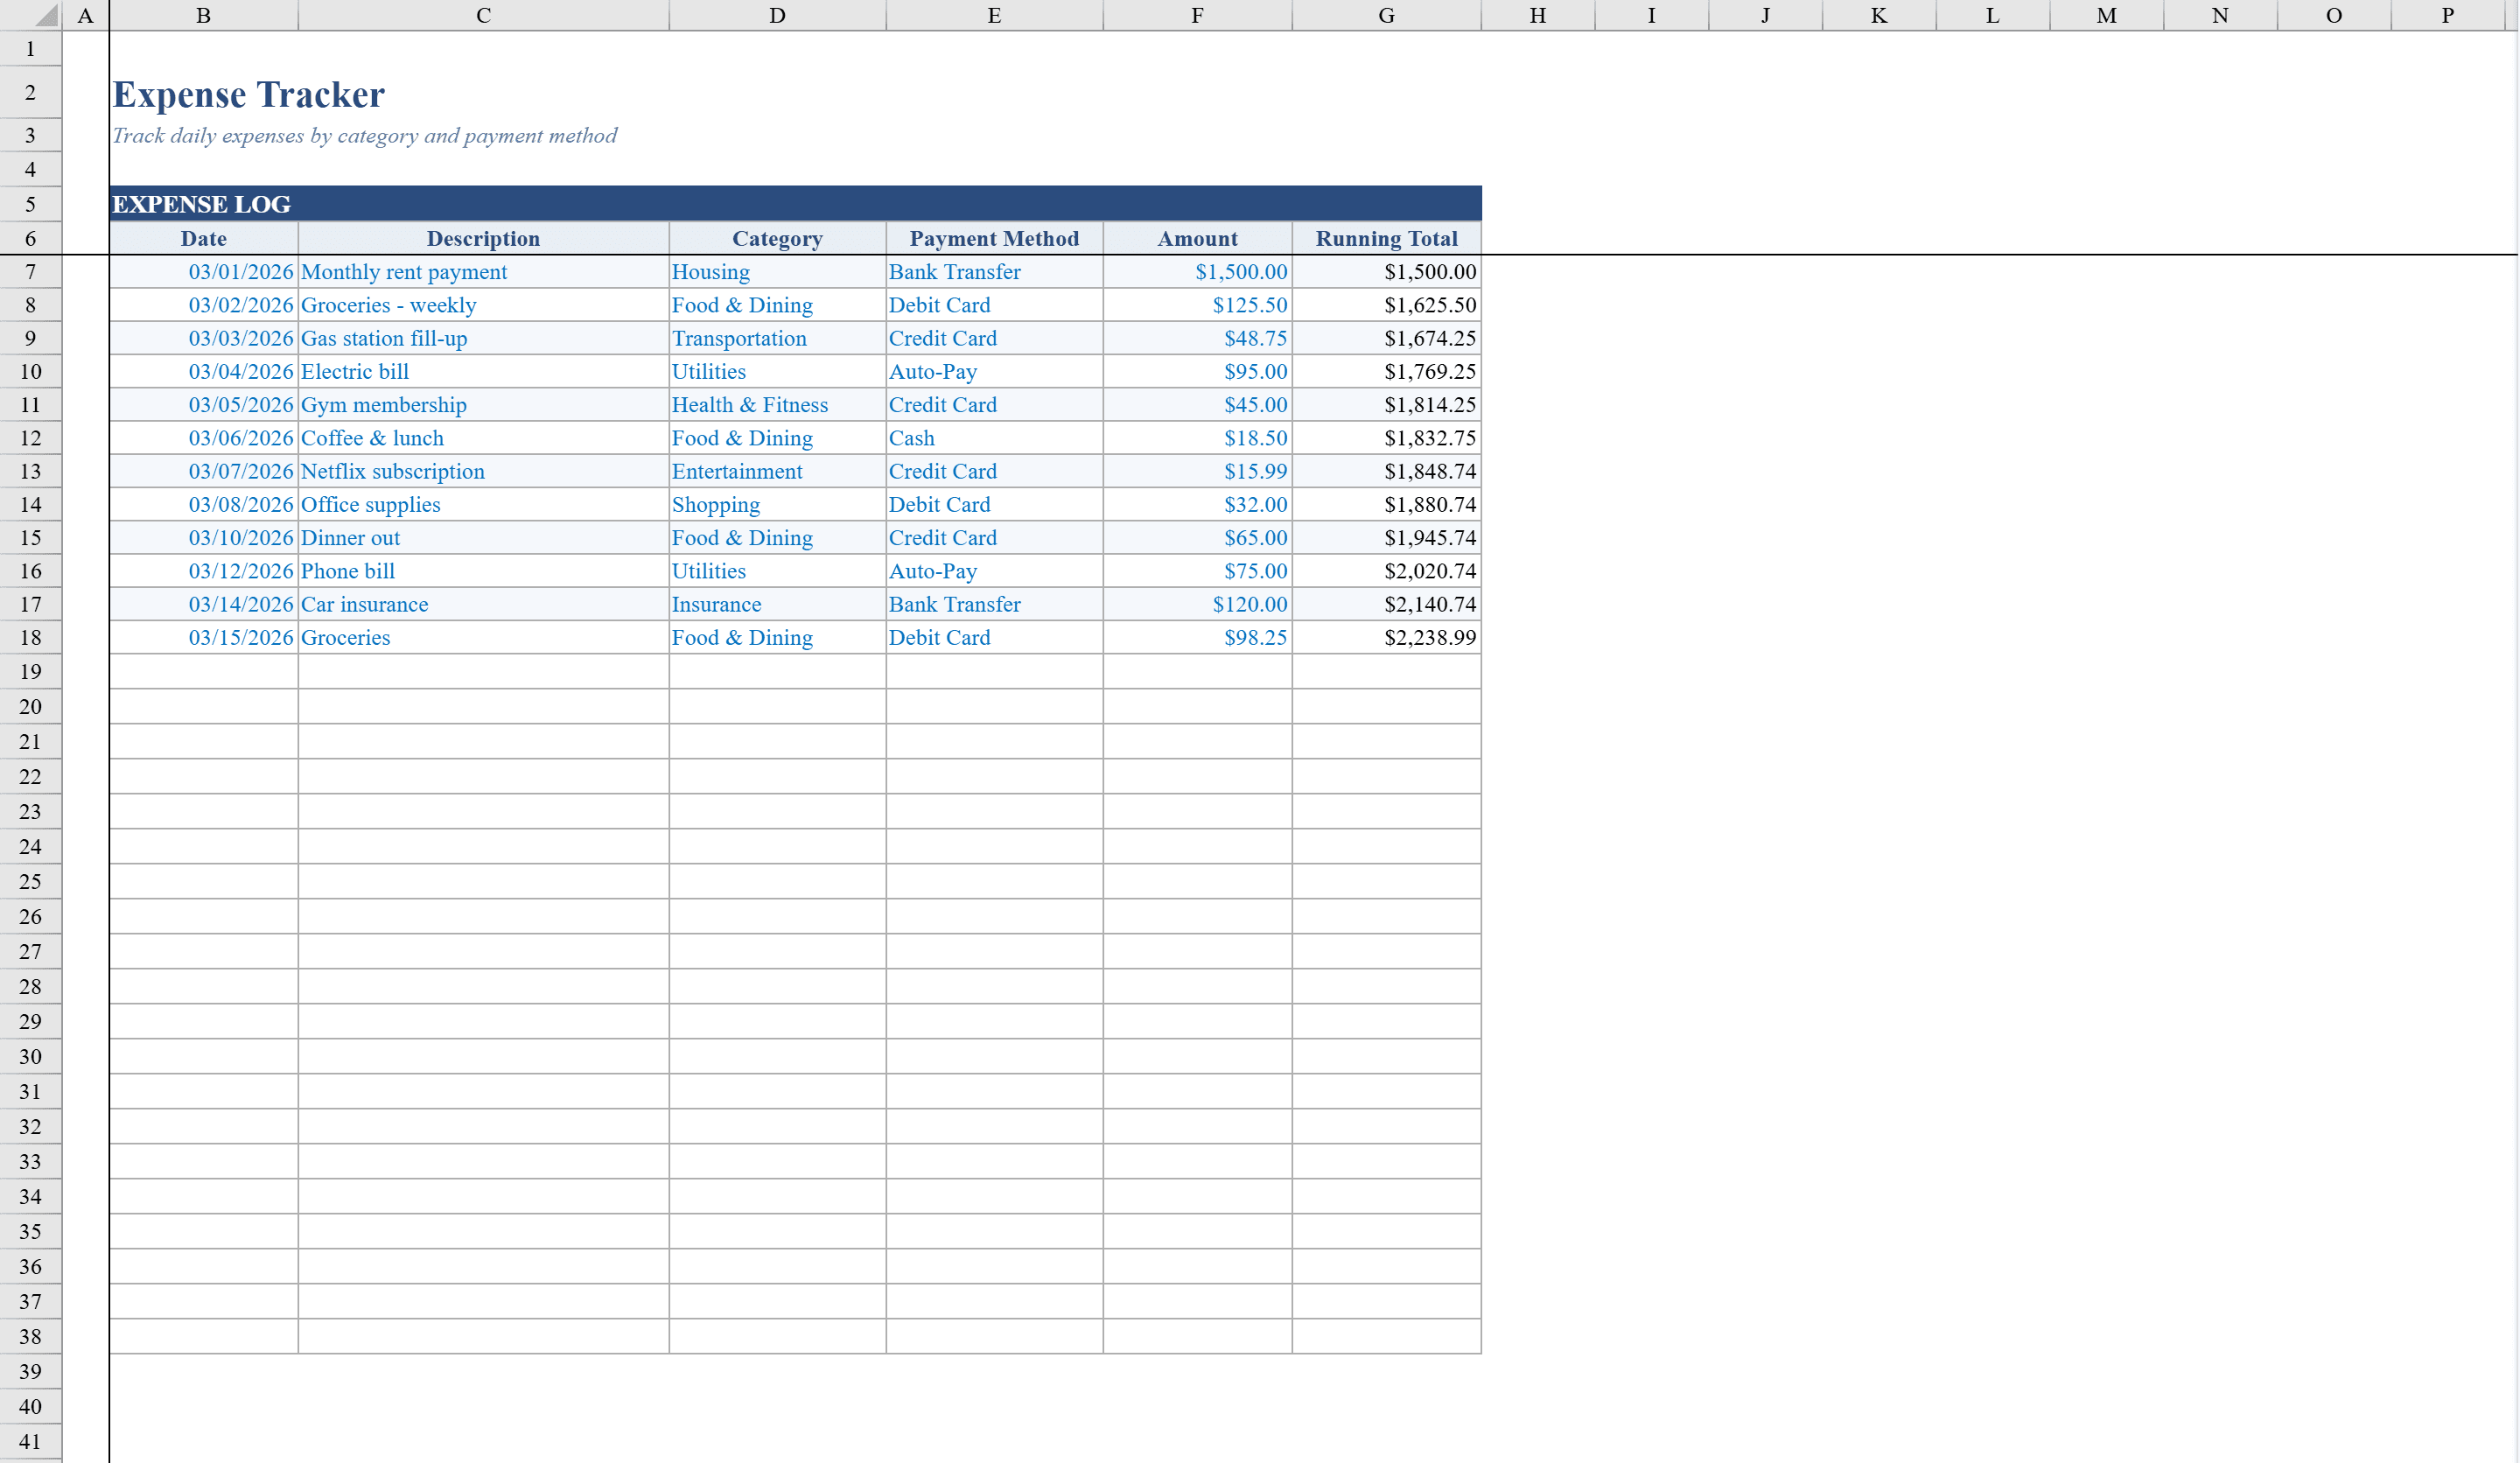Select column B header
The width and height of the screenshot is (2520, 1463).
tap(203, 15)
